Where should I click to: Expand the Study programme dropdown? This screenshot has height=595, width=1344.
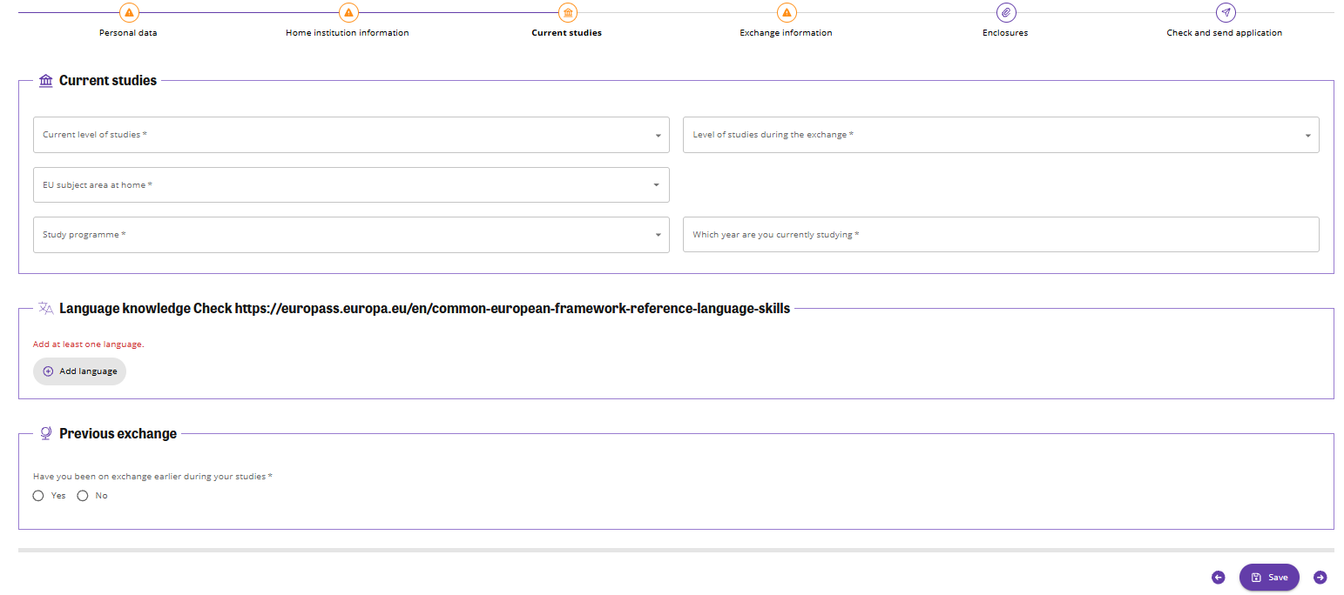click(x=351, y=235)
